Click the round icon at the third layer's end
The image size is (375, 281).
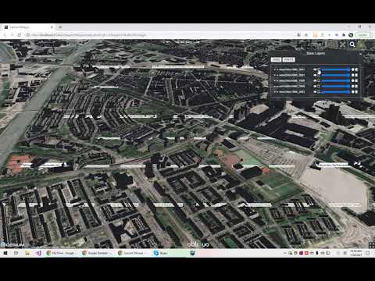353,80
